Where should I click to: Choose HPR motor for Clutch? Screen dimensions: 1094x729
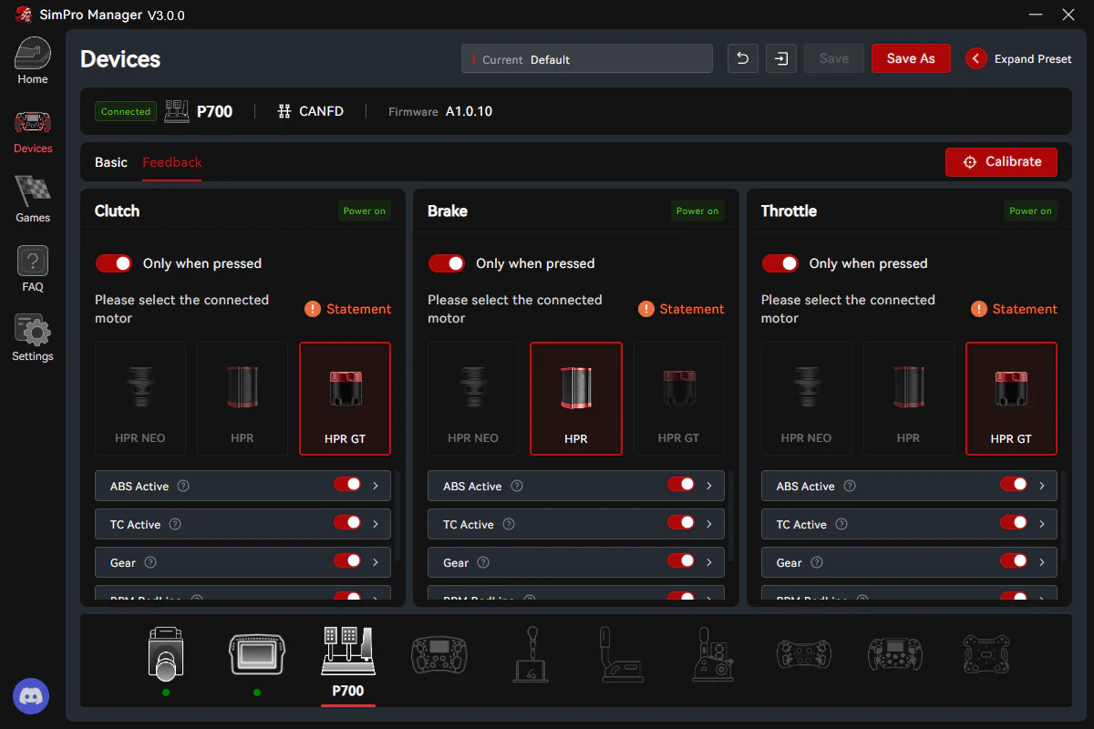coord(243,398)
